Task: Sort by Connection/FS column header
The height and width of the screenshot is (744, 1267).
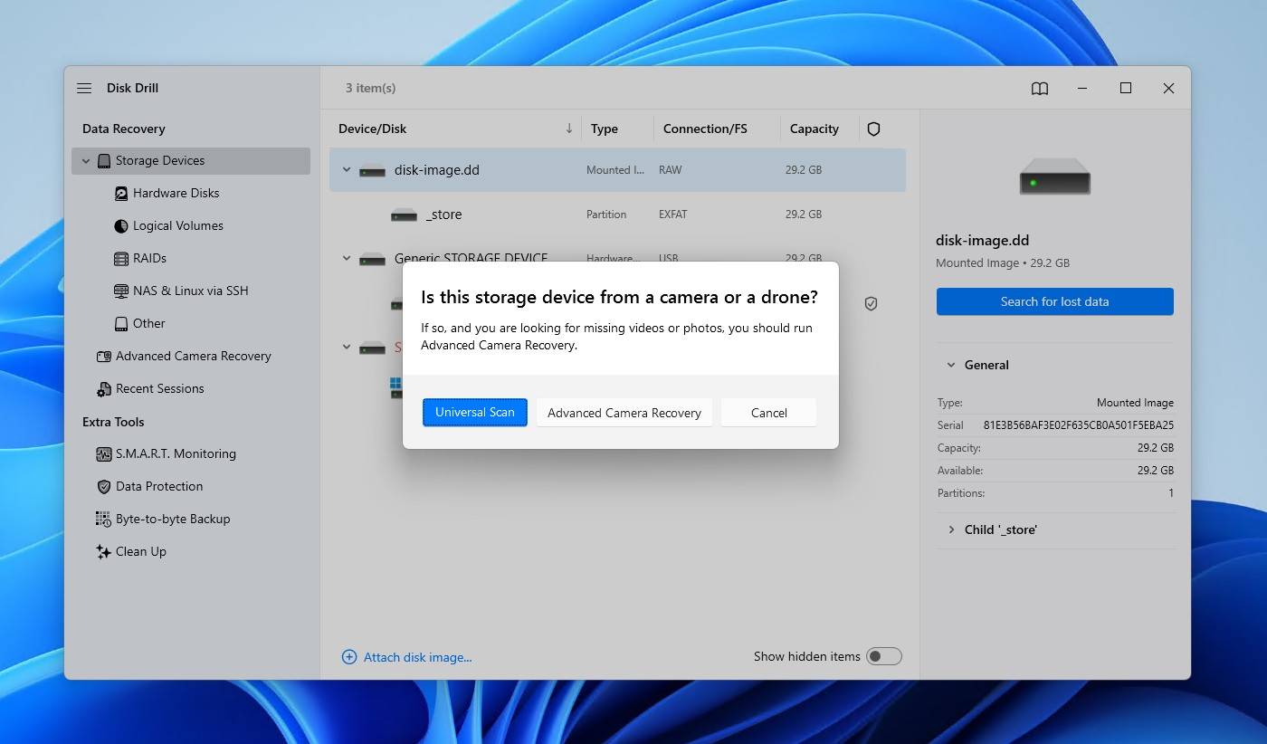Action: pos(705,129)
